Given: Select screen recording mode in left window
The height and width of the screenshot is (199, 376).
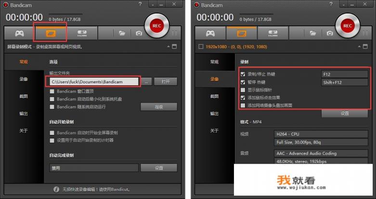Looking at the screenshot, I should tap(51, 33).
